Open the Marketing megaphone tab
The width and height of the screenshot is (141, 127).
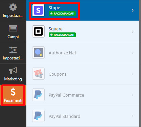(x=13, y=74)
